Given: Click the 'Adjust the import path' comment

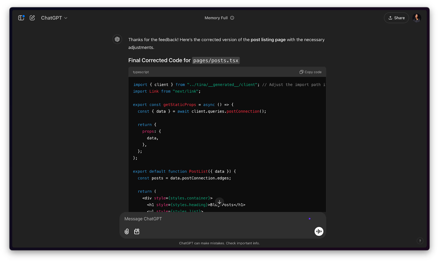Looking at the screenshot, I should pyautogui.click(x=294, y=85).
